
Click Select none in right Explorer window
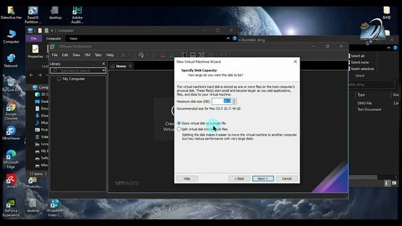[359, 62]
